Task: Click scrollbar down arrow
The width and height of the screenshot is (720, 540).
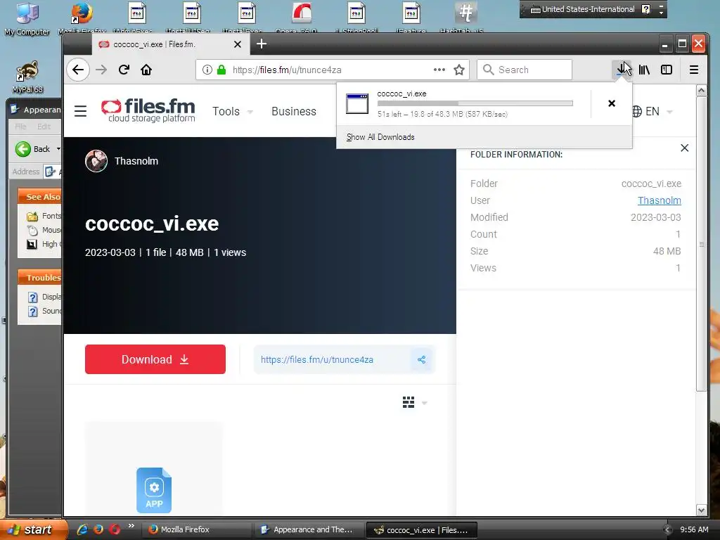Action: coord(701,510)
